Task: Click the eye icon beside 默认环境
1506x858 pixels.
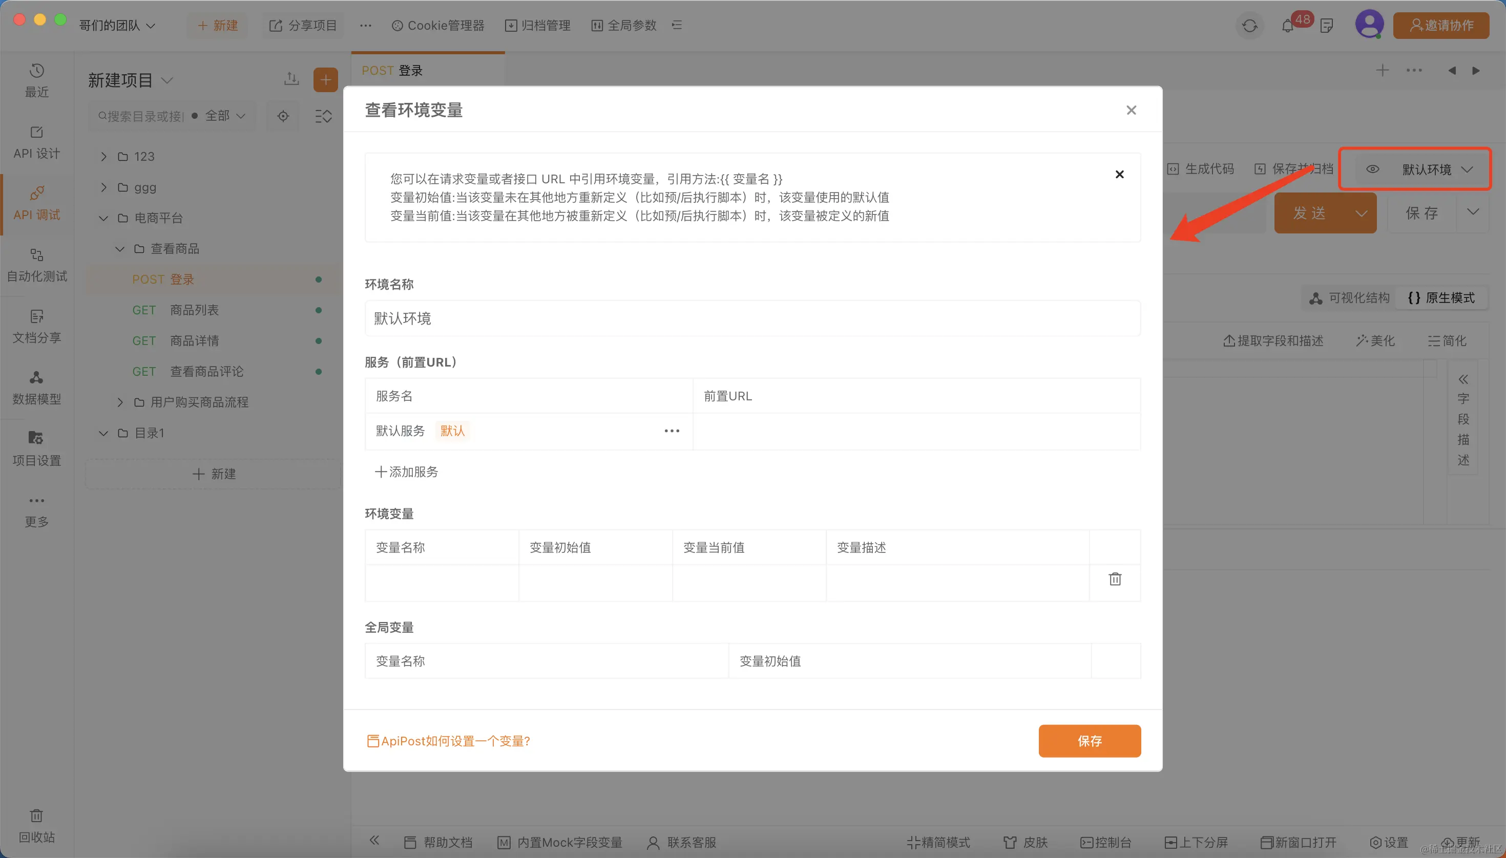Action: coord(1373,169)
